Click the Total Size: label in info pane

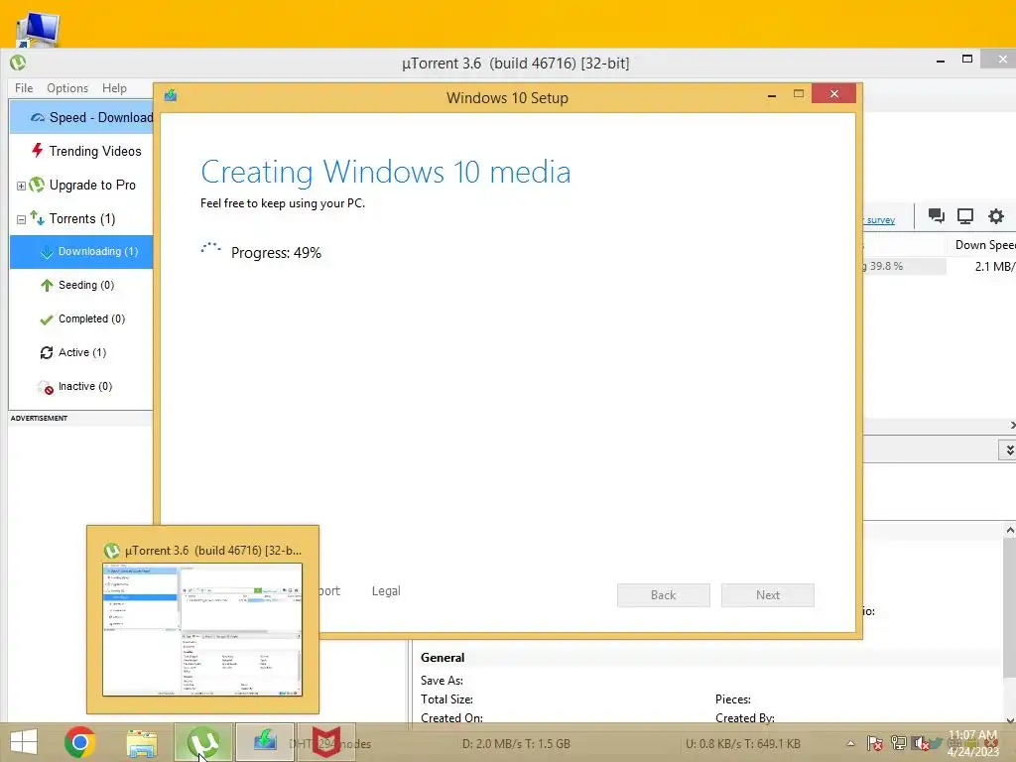447,699
